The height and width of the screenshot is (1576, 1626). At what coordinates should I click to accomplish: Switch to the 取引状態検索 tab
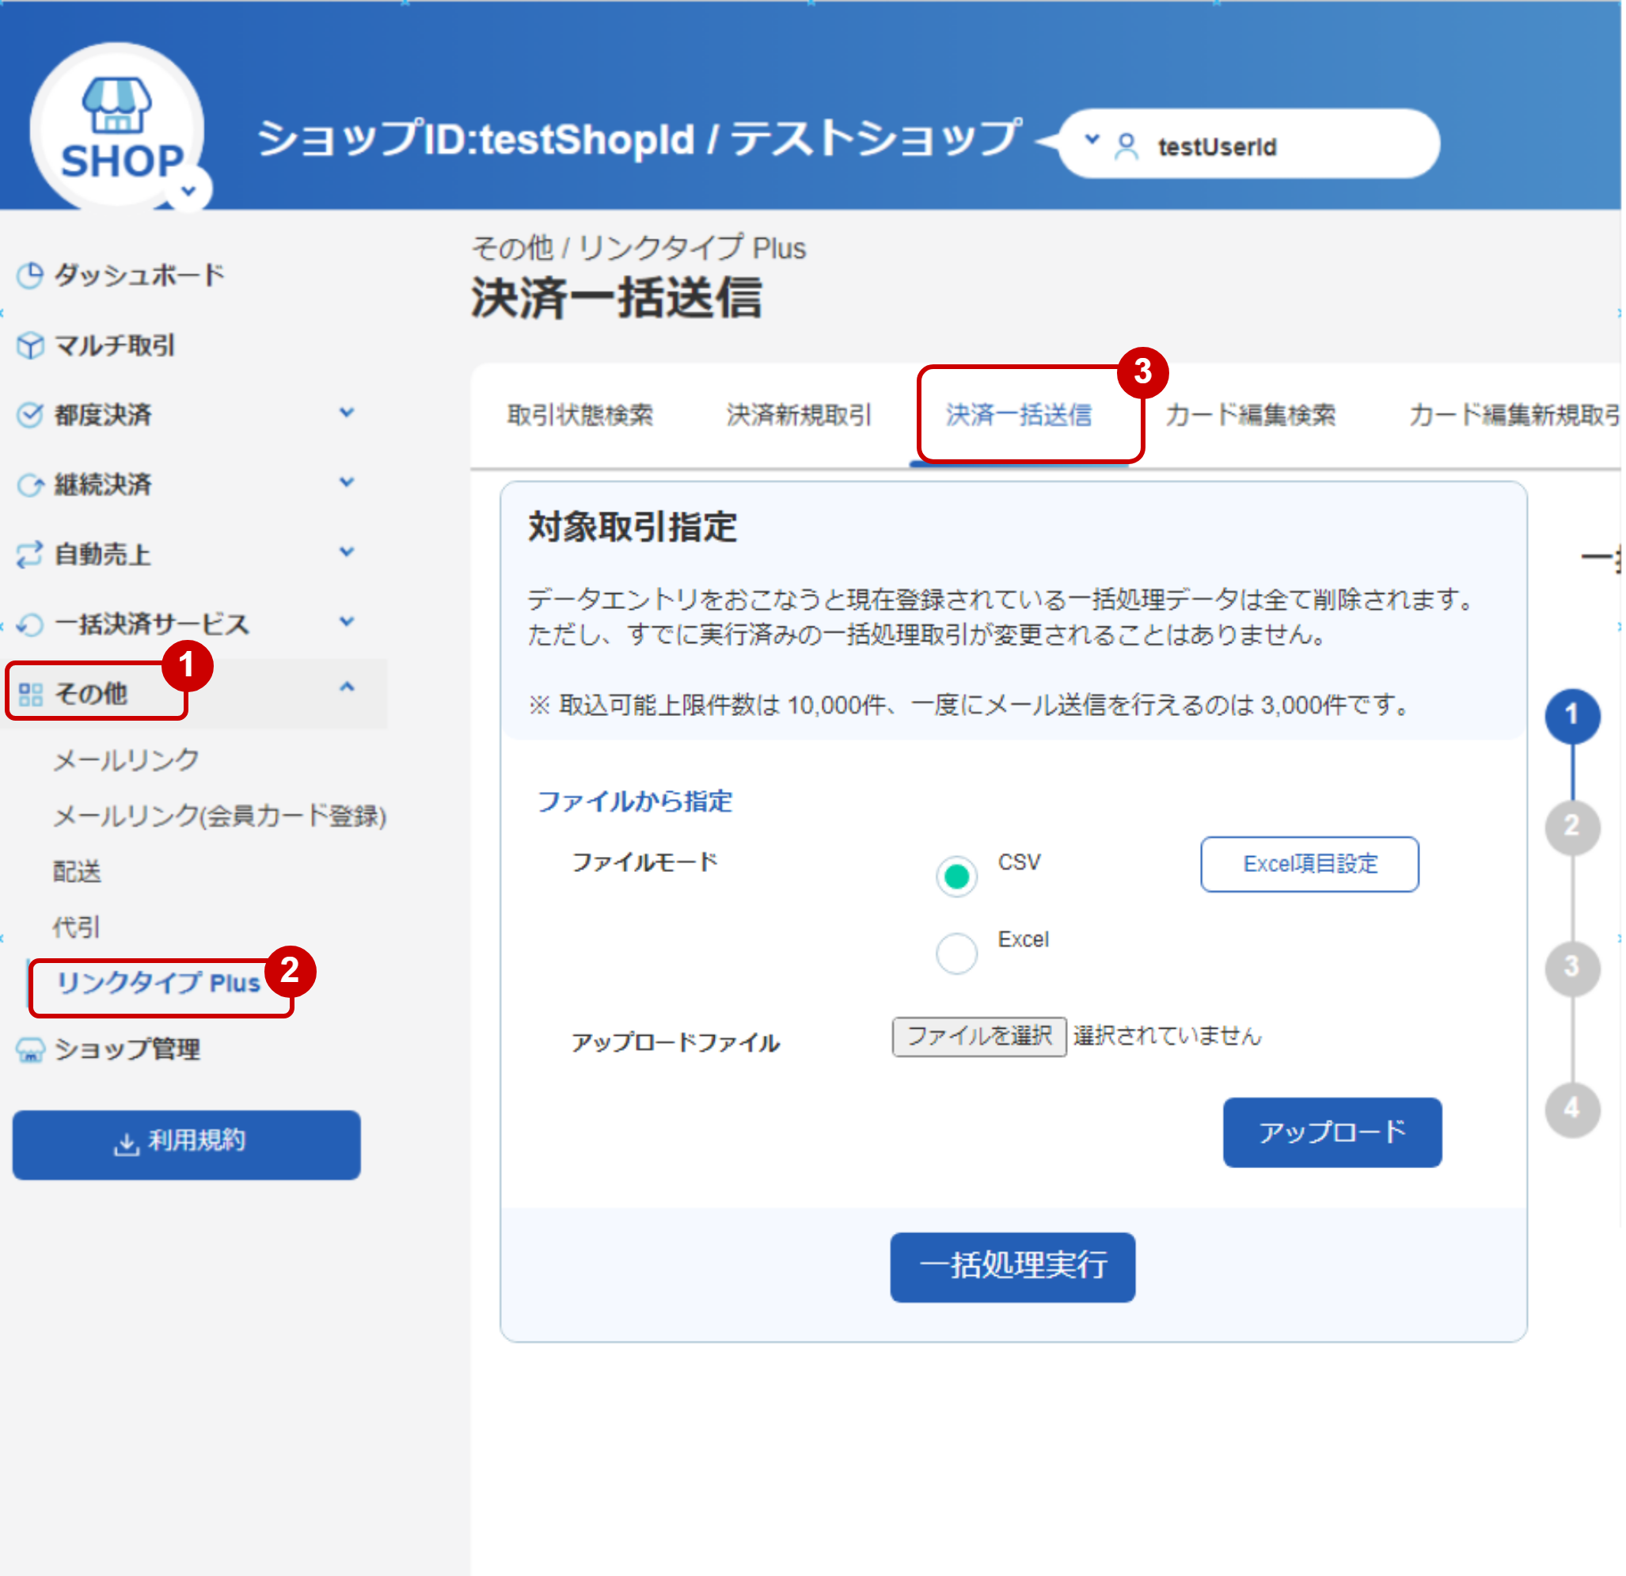click(x=581, y=415)
